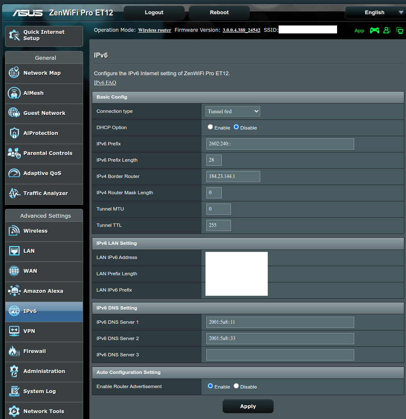Click the AiMesh house icon
Image resolution: width=406 pixels, height=419 pixels.
[x=14, y=93]
